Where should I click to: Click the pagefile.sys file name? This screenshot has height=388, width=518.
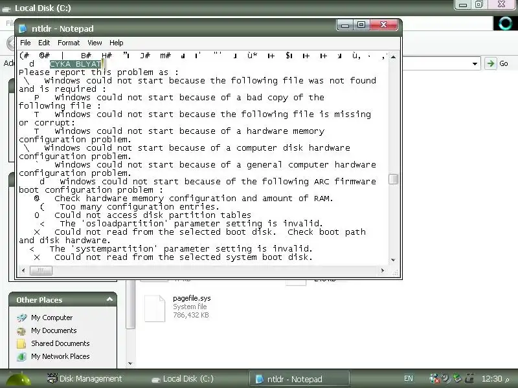pyautogui.click(x=192, y=298)
